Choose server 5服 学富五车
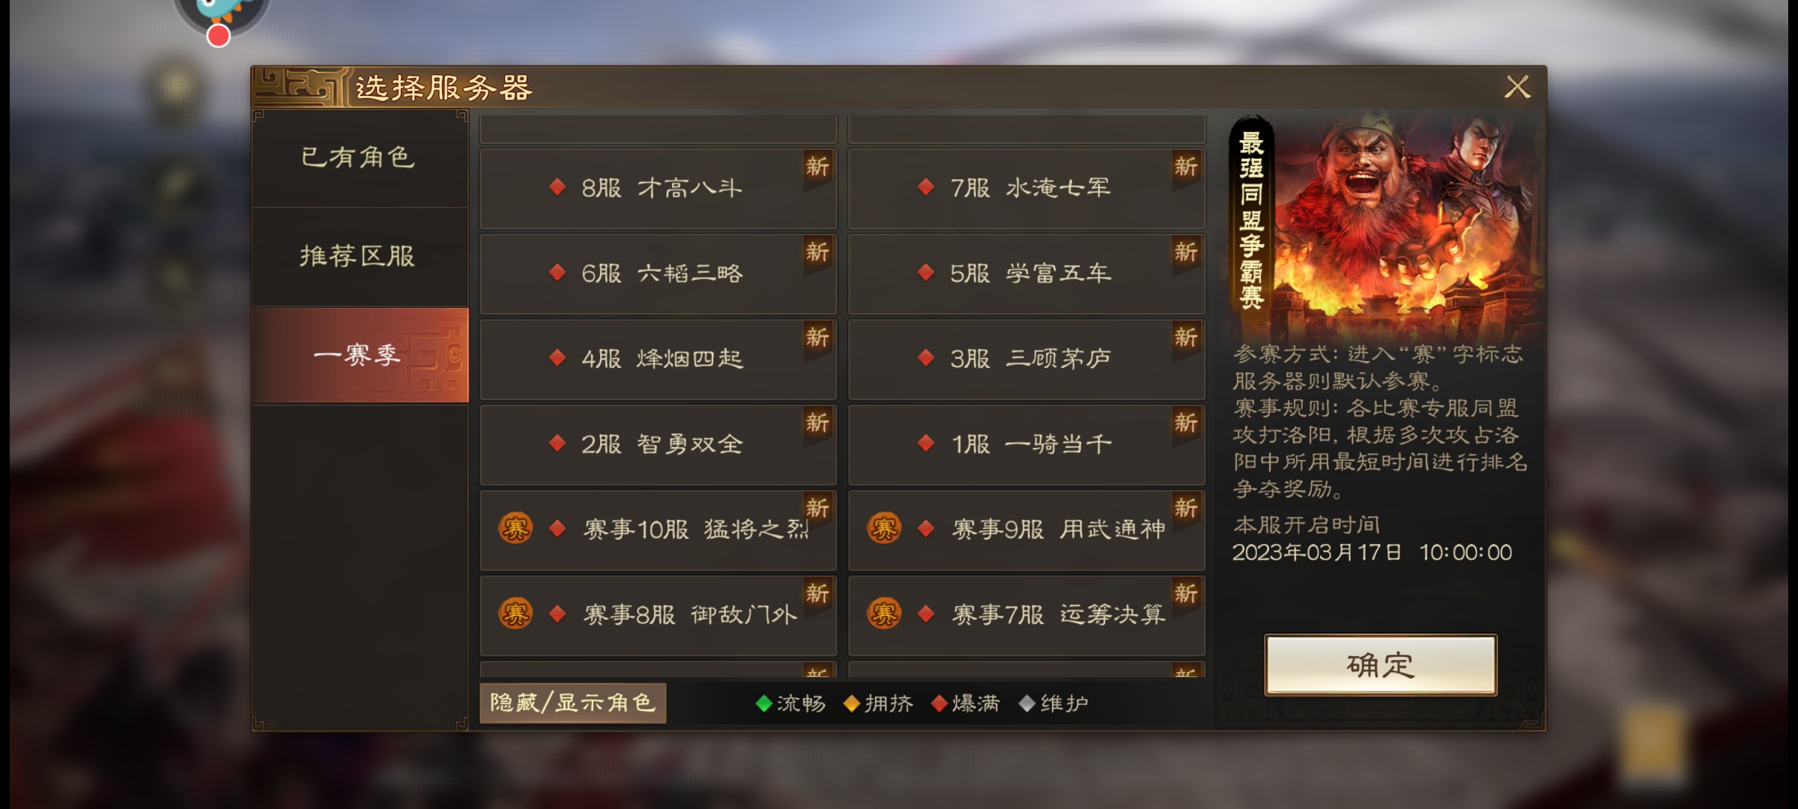Screen dimensions: 1798x809 (1026, 273)
